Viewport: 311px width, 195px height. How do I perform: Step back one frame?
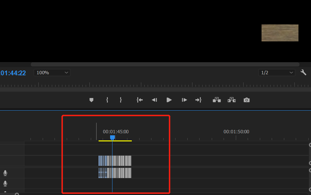pos(154,100)
